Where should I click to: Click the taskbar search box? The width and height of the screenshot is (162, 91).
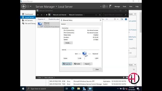click(45, 89)
